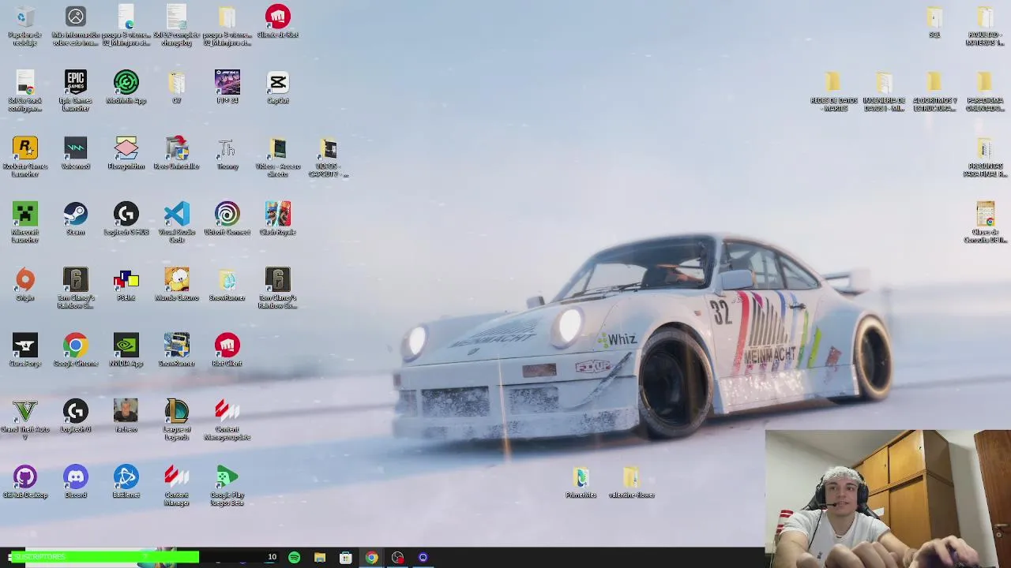The width and height of the screenshot is (1011, 568).
Task: Open File Explorer from the taskbar
Action: (x=320, y=558)
